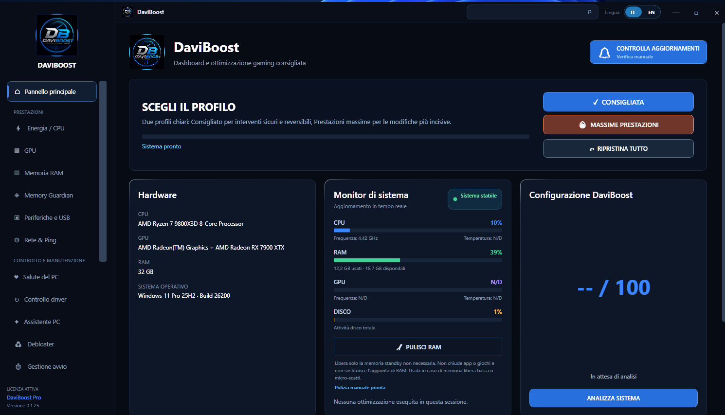Open Gestione avvio section
Image resolution: width=725 pixels, height=415 pixels.
click(x=52, y=367)
